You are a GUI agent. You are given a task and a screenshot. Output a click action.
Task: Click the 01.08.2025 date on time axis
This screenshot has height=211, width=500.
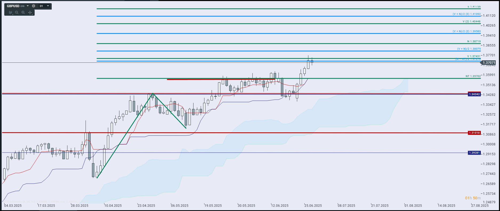[413, 206]
